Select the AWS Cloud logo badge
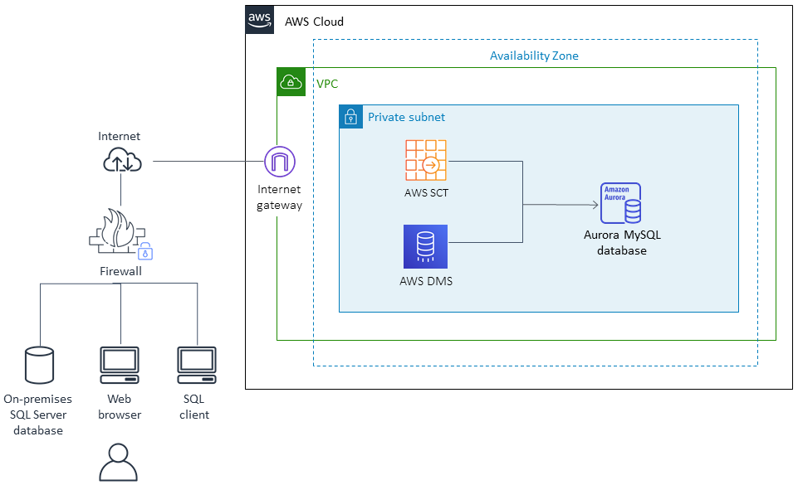The width and height of the screenshot is (798, 485). (258, 20)
